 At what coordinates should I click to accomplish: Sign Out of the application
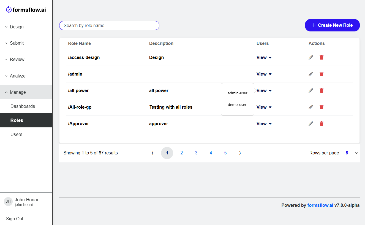15,219
